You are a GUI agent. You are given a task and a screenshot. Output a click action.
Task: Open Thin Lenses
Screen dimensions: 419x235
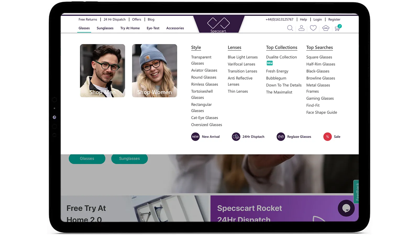(238, 91)
